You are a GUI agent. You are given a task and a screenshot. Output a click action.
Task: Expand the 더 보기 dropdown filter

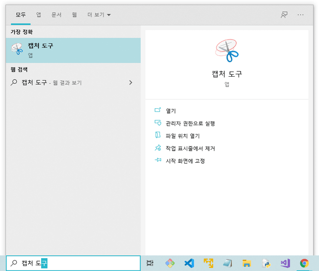pos(99,15)
